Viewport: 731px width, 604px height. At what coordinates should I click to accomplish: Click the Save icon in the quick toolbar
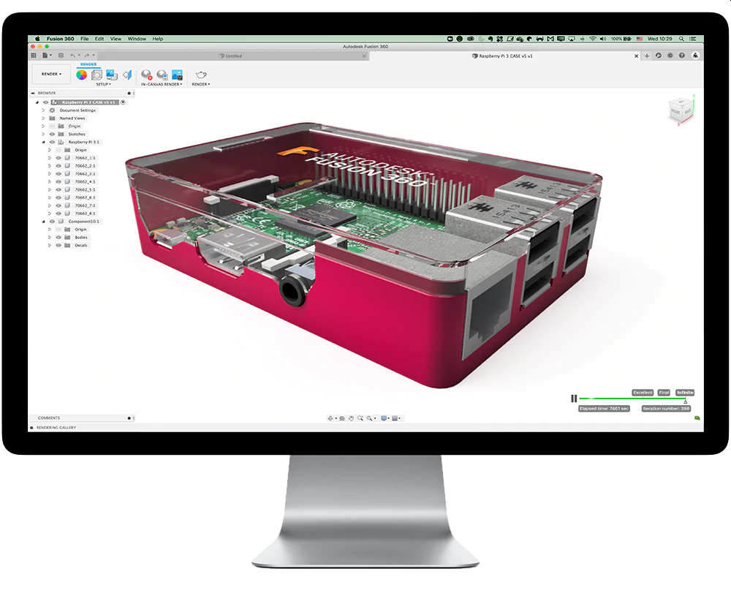pyautogui.click(x=61, y=56)
